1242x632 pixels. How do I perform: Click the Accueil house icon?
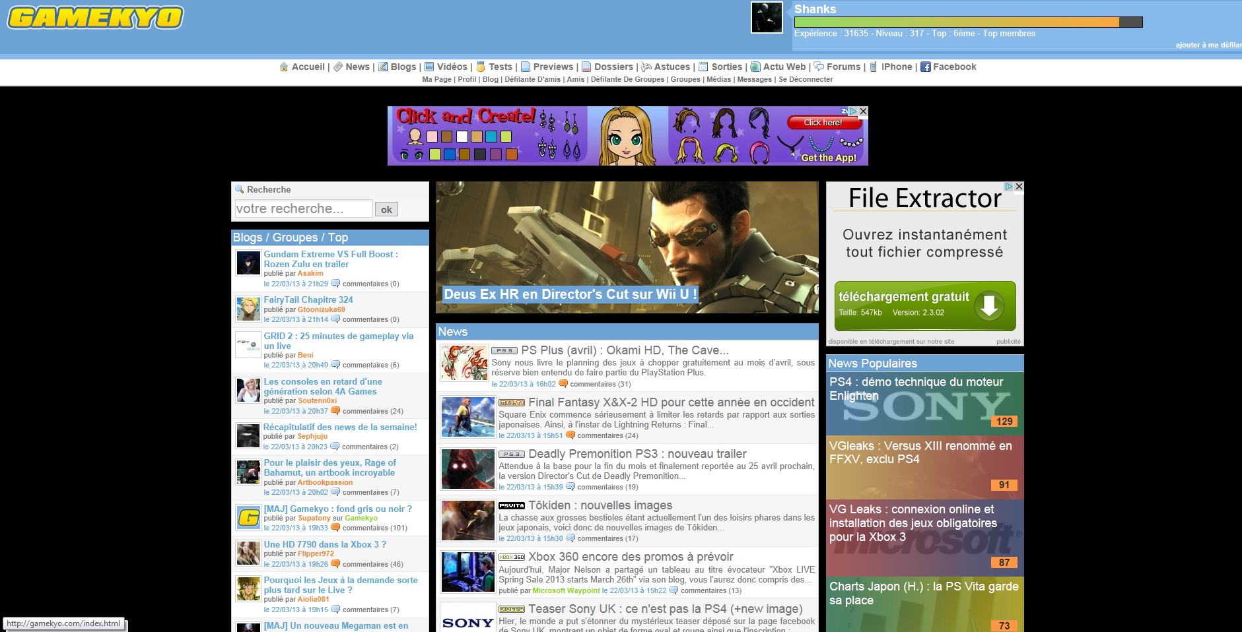pyautogui.click(x=284, y=67)
